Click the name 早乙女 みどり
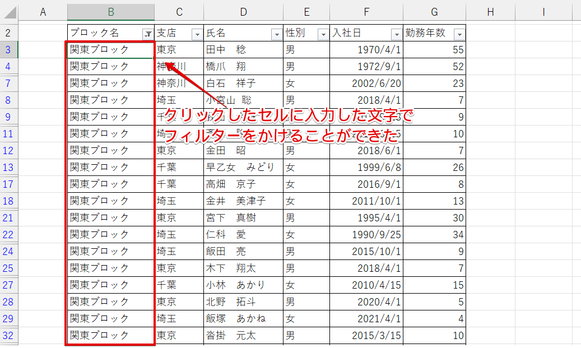Viewport: 581px width, 348px height. 240,168
